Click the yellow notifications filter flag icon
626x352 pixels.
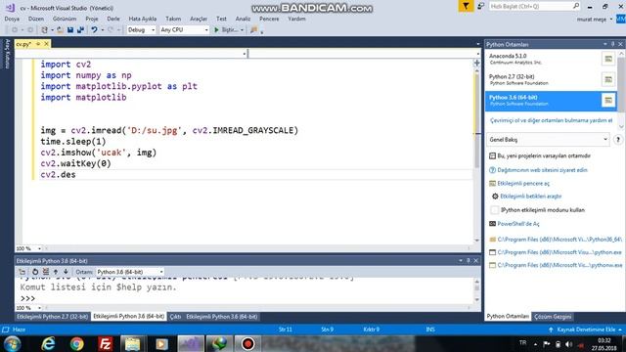click(466, 6)
